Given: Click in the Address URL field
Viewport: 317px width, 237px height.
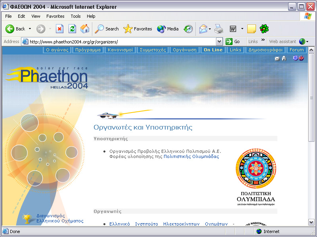Looking at the screenshot, I should click(122, 42).
